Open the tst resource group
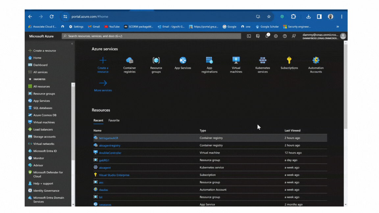The width and height of the screenshot is (379, 213). 101,197
